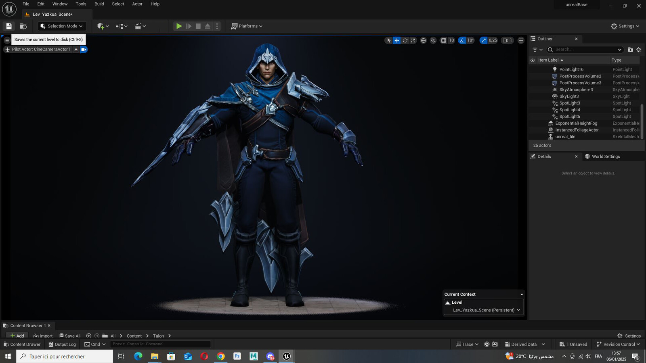This screenshot has width=646, height=363.
Task: Toggle rotation snapping angle icon
Action: click(x=462, y=40)
